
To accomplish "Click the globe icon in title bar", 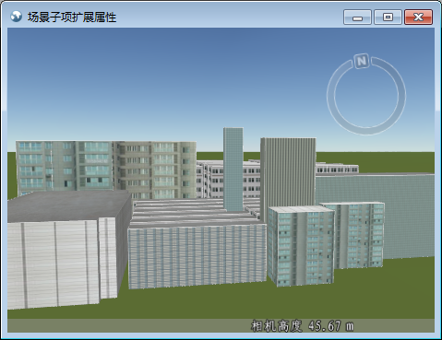I will pos(16,17).
